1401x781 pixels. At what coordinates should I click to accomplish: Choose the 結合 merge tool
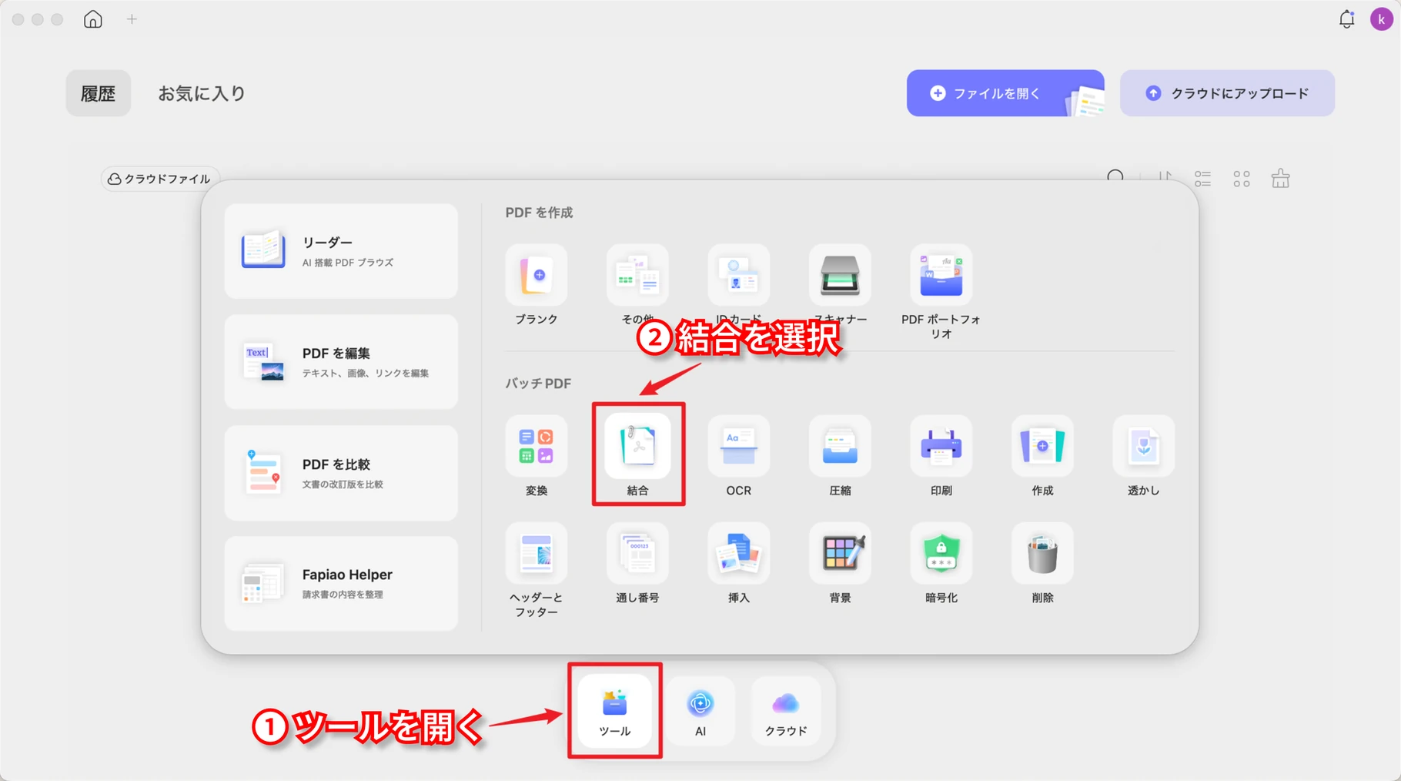coord(637,446)
